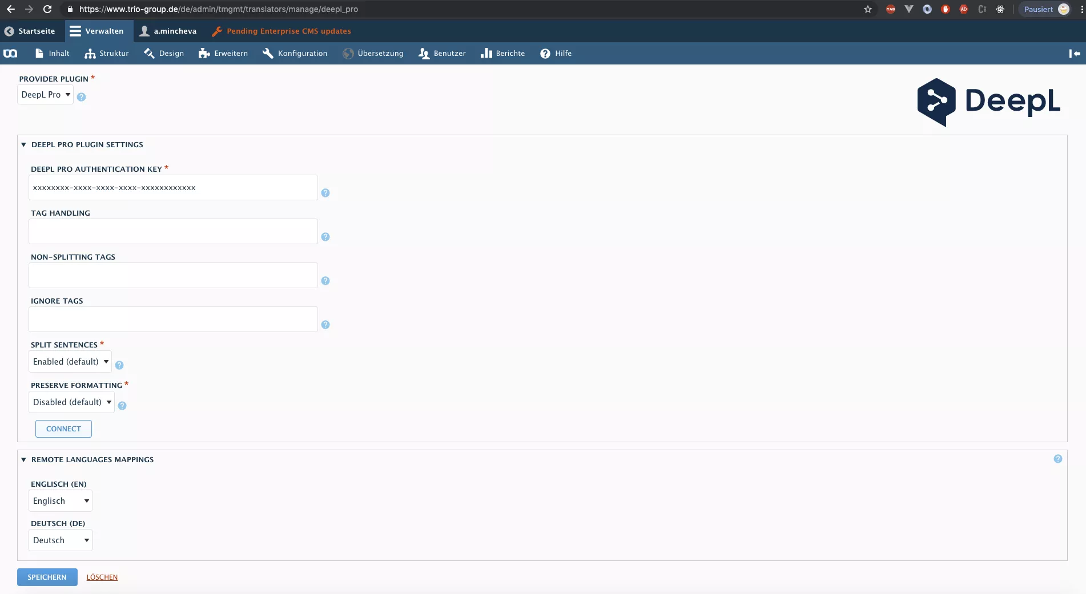Open the browser profile Pausiert button
Viewport: 1086px width, 594px height.
(1045, 9)
